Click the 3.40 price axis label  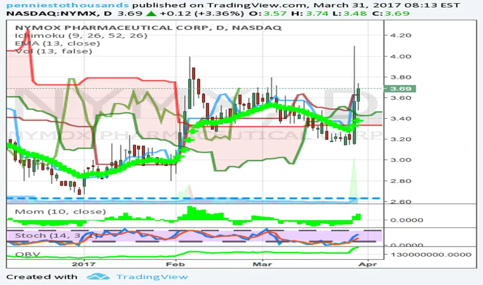tap(401, 118)
